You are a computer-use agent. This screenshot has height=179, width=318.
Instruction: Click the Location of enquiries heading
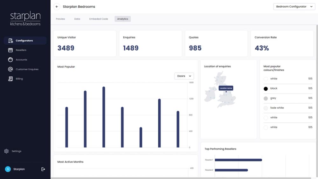tap(218, 66)
